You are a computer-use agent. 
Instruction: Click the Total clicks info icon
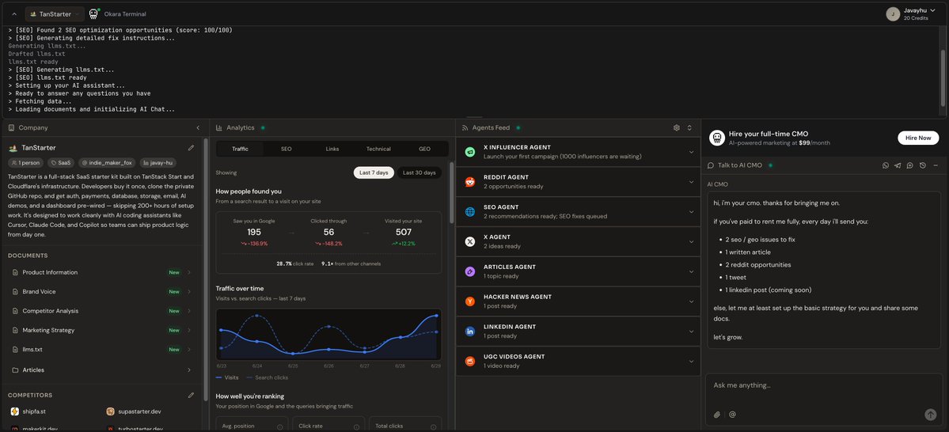(433, 426)
